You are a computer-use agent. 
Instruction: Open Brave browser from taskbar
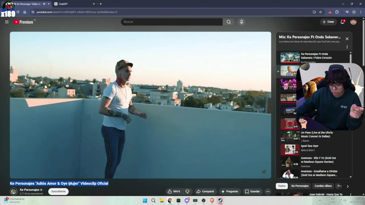212,201
